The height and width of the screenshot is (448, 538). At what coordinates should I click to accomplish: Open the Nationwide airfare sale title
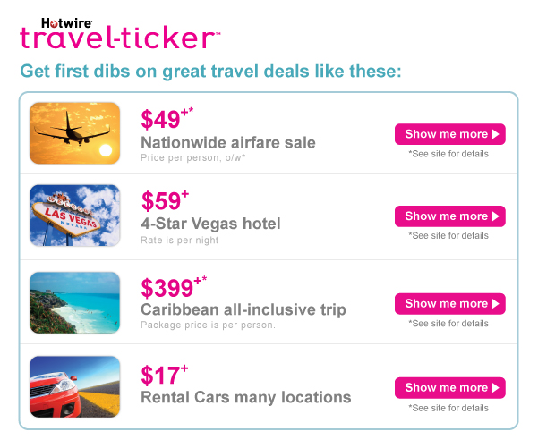pyautogui.click(x=227, y=142)
